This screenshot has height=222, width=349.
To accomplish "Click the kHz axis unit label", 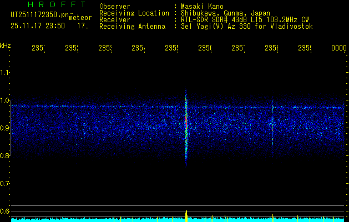I will (x=5, y=46).
